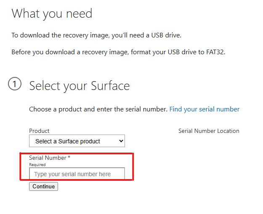Click the Select a Surface product text
The width and height of the screenshot is (263, 214).
[68, 141]
